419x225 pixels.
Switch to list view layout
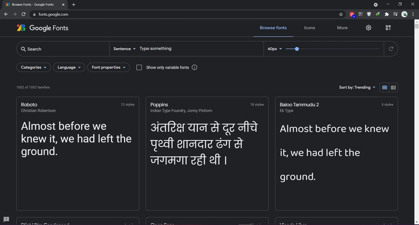click(x=393, y=87)
